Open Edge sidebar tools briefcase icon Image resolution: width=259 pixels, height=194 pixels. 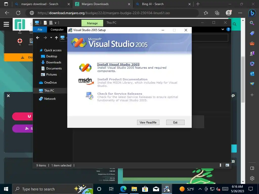[x=252, y=43]
